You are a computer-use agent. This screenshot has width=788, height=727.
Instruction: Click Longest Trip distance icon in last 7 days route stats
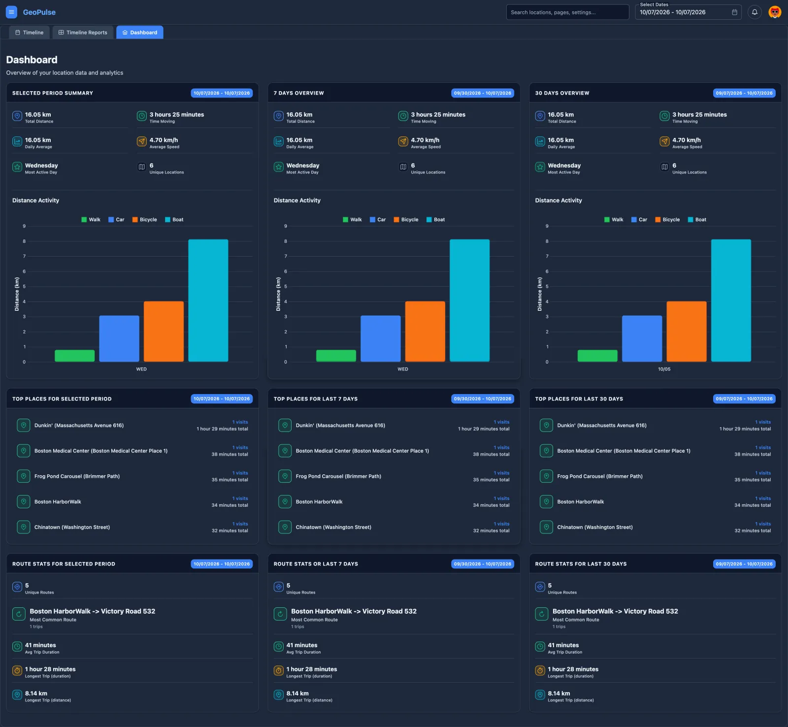tap(278, 695)
